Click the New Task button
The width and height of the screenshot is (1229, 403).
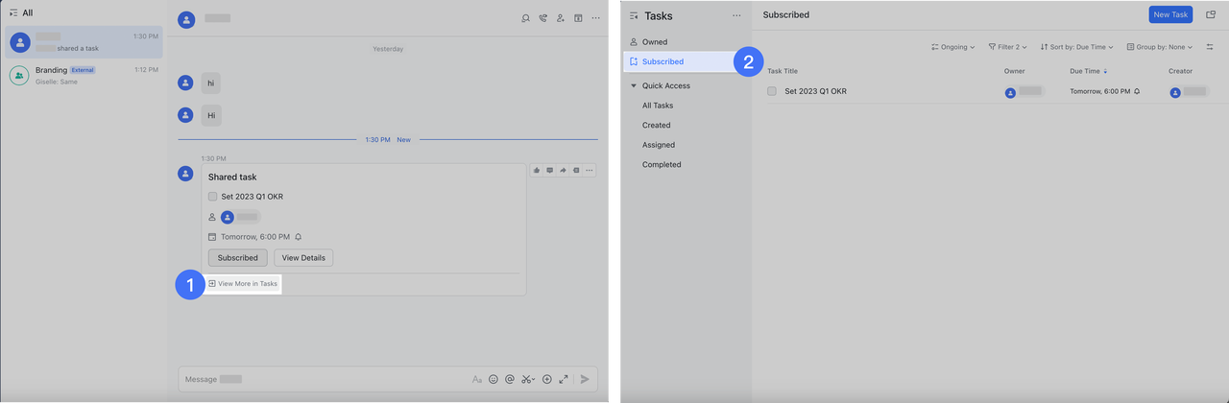(1170, 14)
